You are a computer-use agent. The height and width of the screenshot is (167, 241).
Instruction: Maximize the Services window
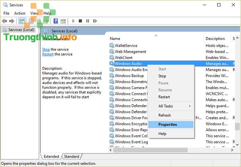pos(219,5)
